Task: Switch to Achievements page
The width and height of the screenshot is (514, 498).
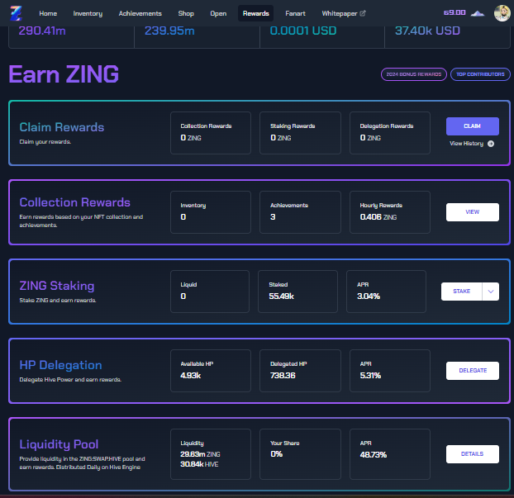Action: pos(140,13)
